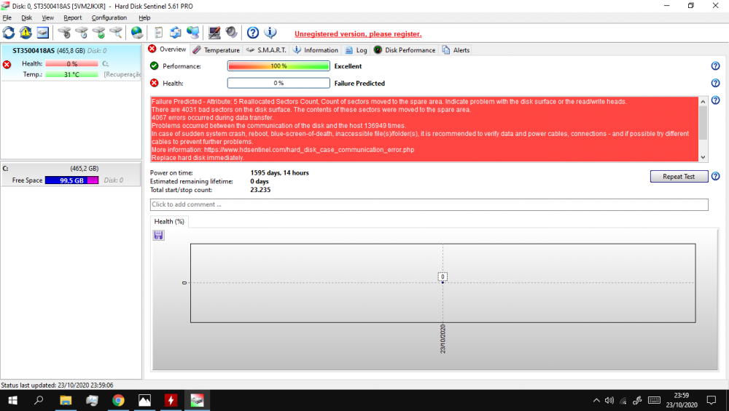
Task: Click the Refresh disk status toolbar icon
Action: click(x=9, y=33)
